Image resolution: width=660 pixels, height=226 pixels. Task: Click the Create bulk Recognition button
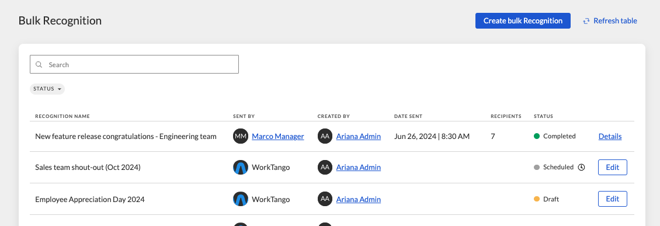tap(523, 20)
